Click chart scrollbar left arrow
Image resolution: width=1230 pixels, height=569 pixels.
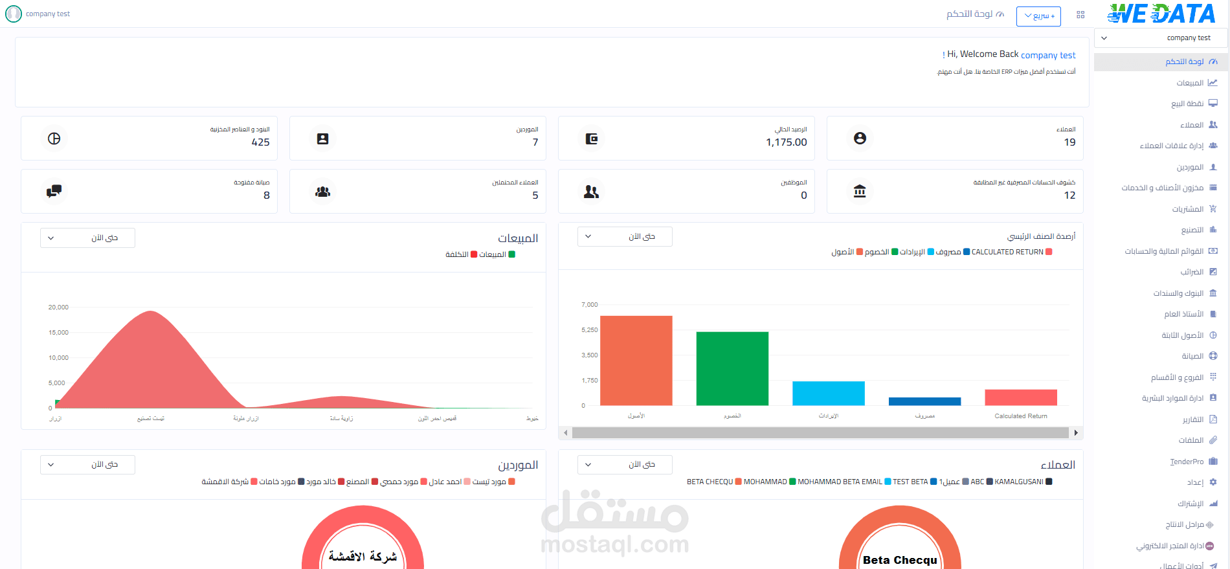(566, 432)
